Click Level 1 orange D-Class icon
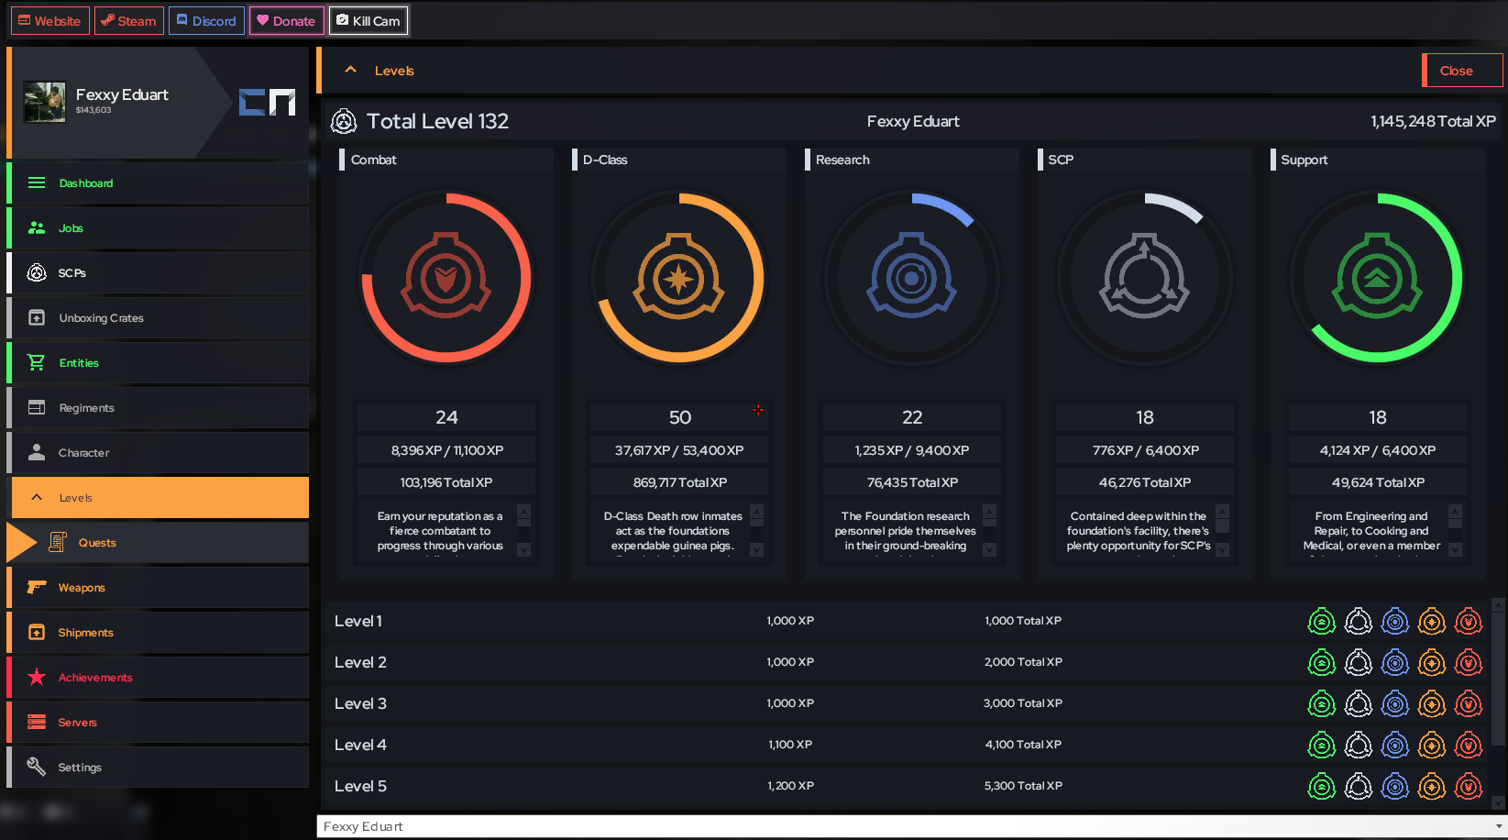This screenshot has width=1508, height=840. (x=1432, y=622)
